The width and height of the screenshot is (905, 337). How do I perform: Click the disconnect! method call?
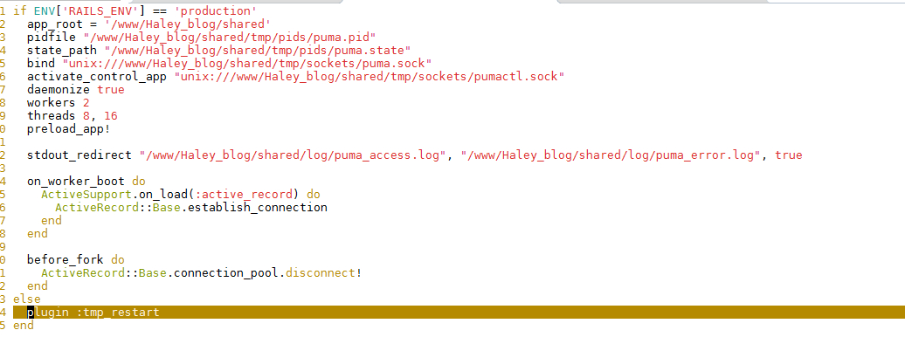coord(324,272)
